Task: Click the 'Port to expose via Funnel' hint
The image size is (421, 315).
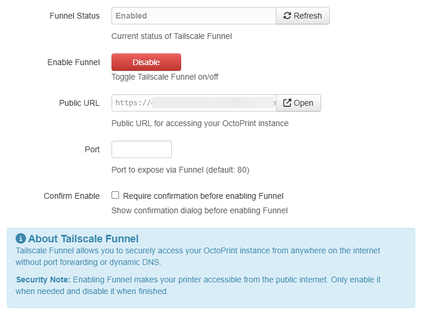Action: [x=180, y=170]
